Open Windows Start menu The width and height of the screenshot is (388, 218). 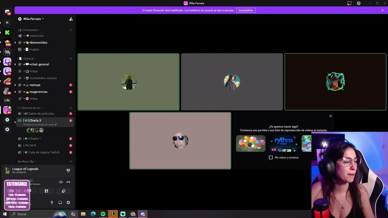pos(5,214)
